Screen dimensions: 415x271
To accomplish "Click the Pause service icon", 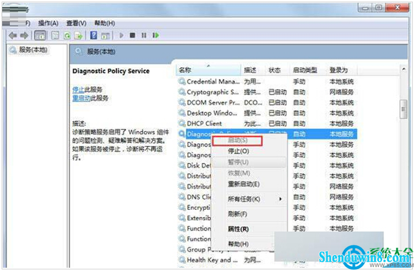I will pos(143,35).
